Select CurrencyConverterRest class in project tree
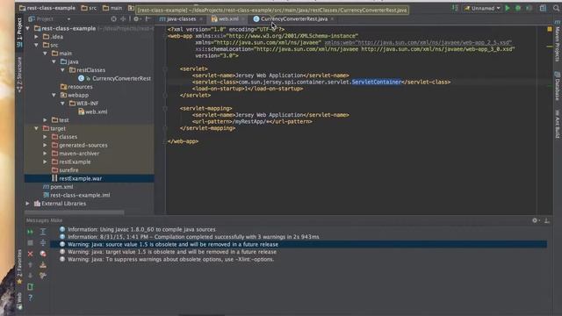The height and width of the screenshot is (316, 562). (121, 78)
